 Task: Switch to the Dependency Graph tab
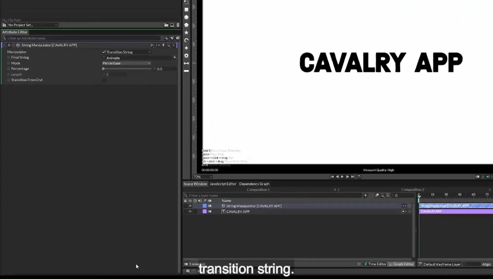[x=254, y=184]
